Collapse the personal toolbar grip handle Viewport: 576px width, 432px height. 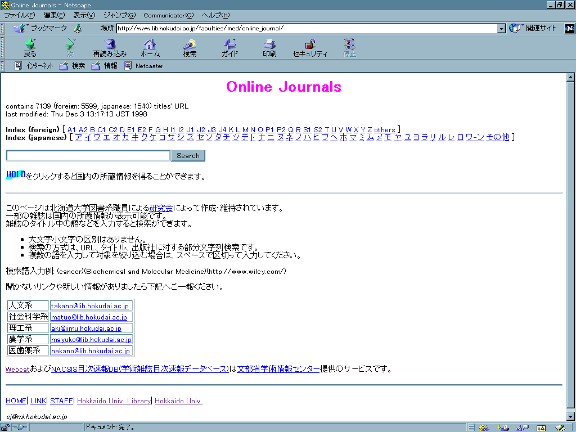[x=3, y=66]
